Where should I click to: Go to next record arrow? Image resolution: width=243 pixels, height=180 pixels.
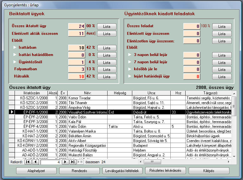65,162
